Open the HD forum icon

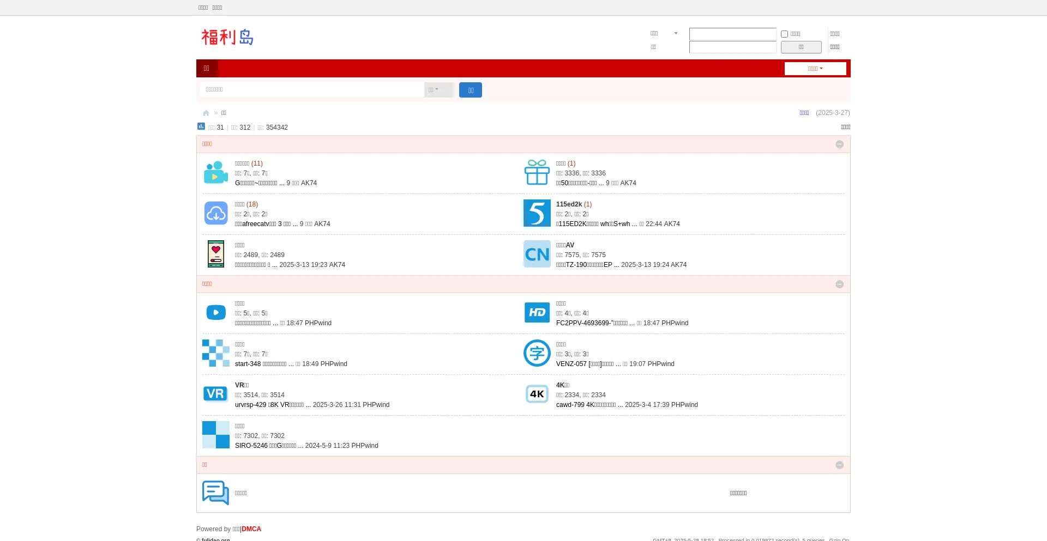point(537,313)
